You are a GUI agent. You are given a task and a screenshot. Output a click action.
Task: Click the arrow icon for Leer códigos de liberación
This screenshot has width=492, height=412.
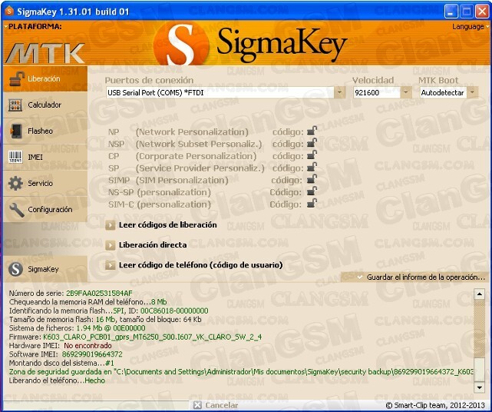[110, 225]
